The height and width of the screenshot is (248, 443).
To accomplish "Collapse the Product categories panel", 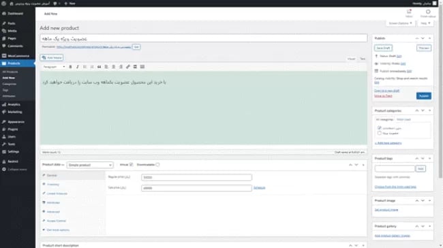I will 429,111.
